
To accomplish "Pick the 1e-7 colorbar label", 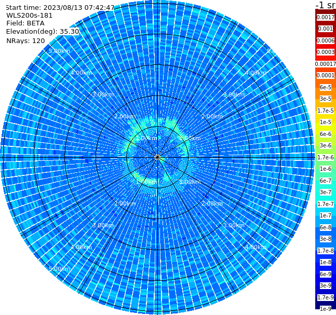I will coord(326,215).
